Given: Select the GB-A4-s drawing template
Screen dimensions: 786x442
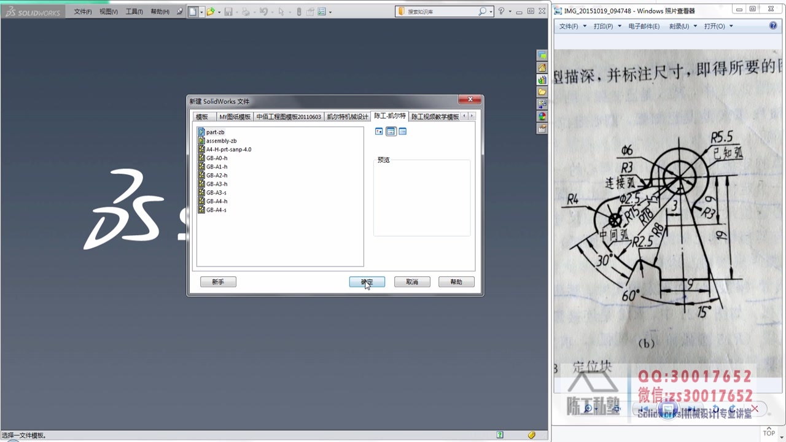Looking at the screenshot, I should point(212,209).
